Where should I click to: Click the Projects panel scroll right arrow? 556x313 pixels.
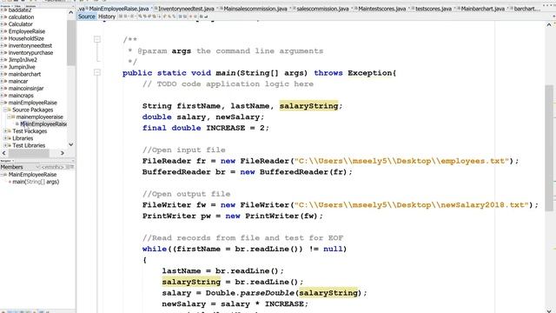(x=63, y=153)
